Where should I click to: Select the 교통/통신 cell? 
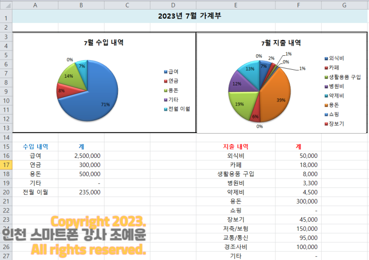(x=235, y=238)
